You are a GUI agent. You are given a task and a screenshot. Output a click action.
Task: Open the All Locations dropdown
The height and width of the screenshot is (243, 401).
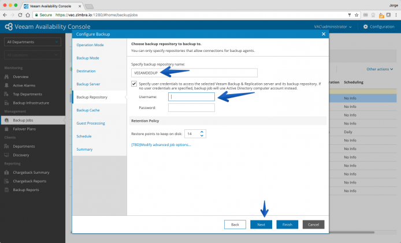(32, 55)
